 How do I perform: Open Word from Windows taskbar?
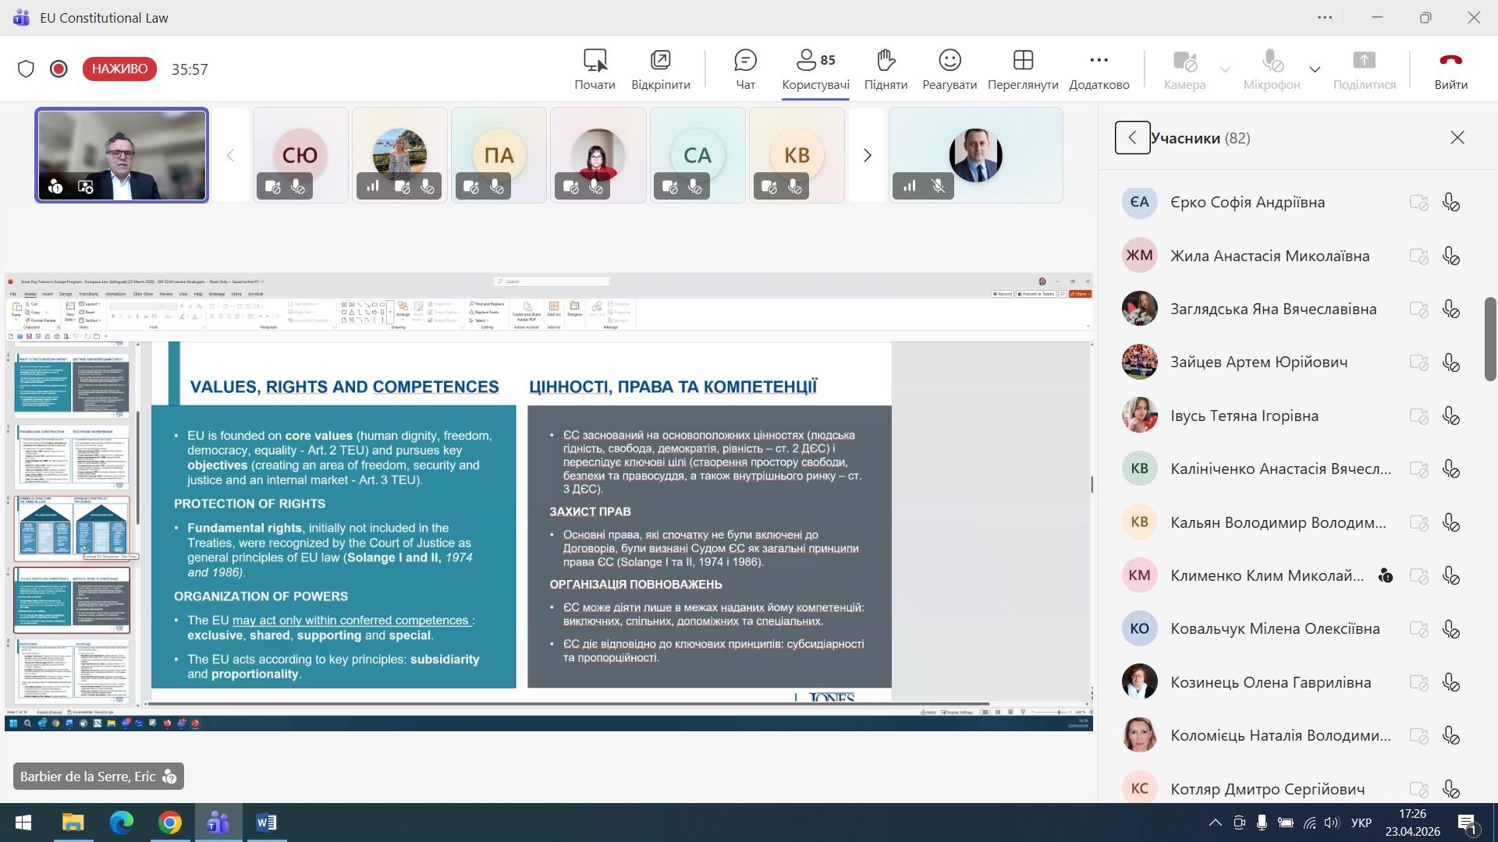266,823
